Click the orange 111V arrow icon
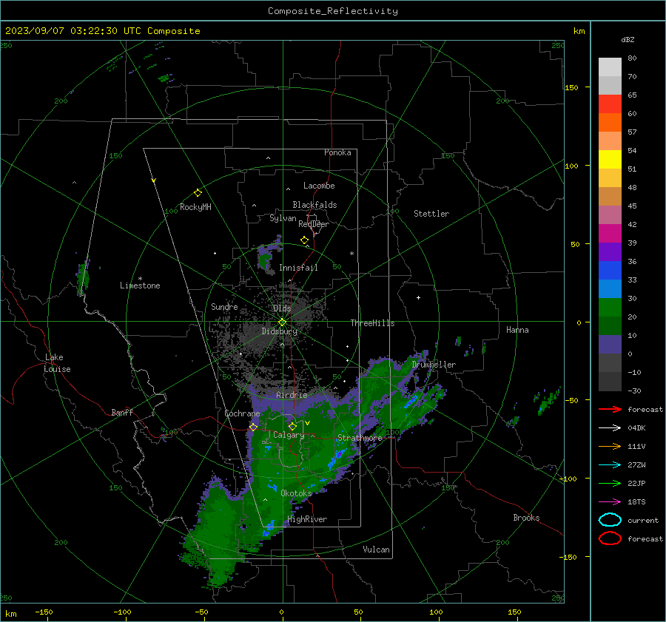 coord(610,446)
